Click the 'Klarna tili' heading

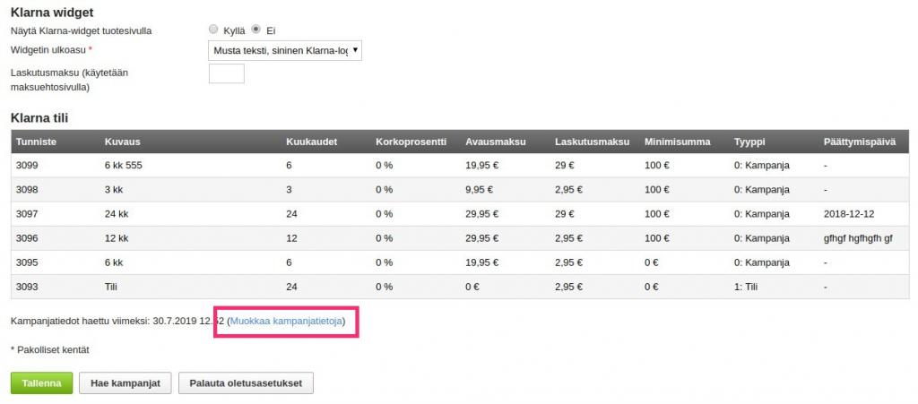click(x=39, y=118)
